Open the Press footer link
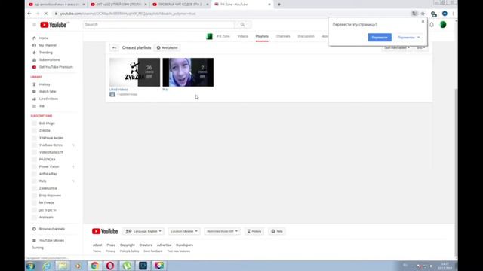The width and height of the screenshot is (483, 271). 111,245
